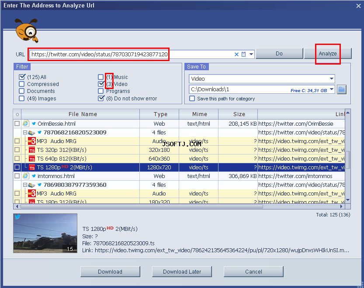Image resolution: width=364 pixels, height=288 pixels.
Task: Click the Internet Explorer icon on OrimBessie.html row
Action: [25, 123]
